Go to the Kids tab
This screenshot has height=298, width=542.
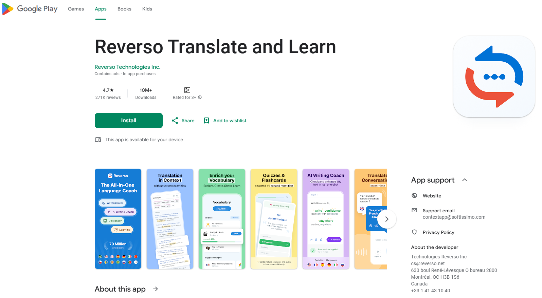147,9
